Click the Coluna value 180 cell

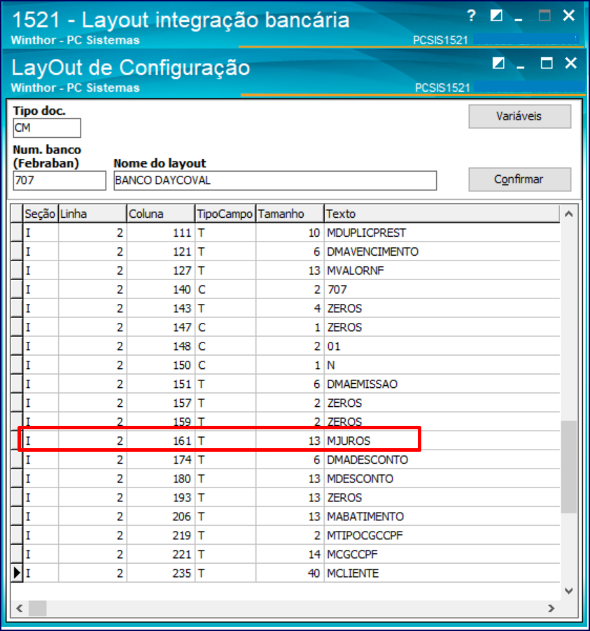click(x=161, y=478)
